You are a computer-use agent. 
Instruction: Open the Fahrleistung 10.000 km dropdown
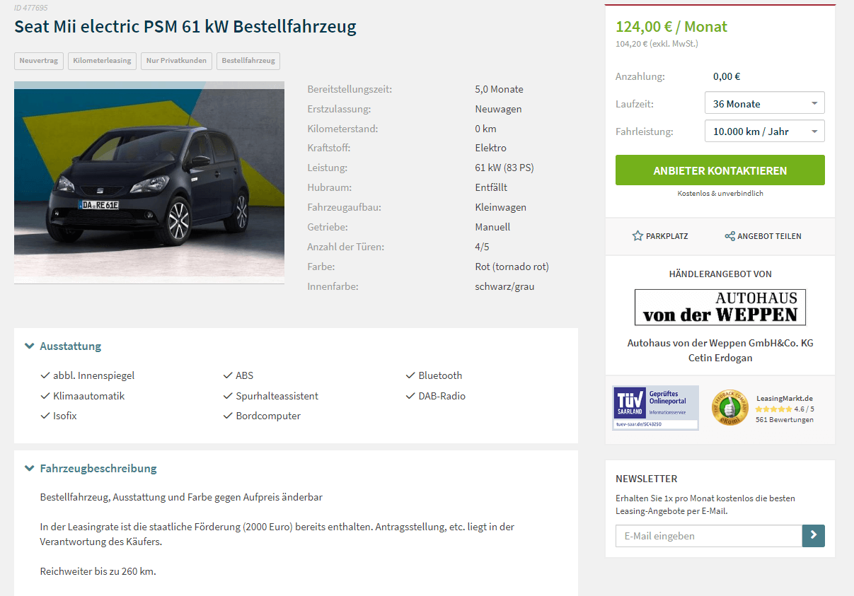click(x=765, y=131)
